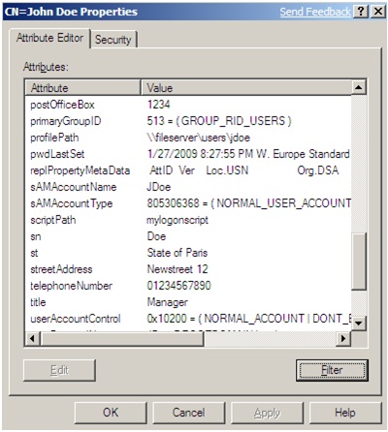Select the sAMAccountName attribute row

click(188, 187)
